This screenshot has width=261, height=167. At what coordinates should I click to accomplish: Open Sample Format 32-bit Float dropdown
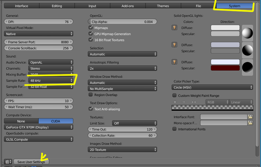[x=51, y=87]
